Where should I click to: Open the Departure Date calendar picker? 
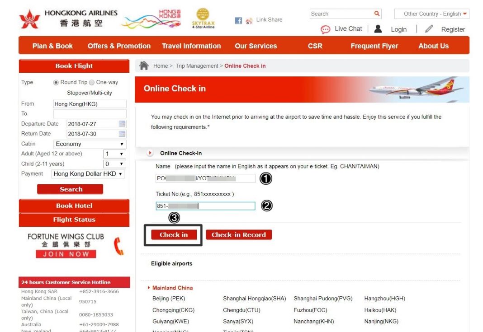point(122,124)
